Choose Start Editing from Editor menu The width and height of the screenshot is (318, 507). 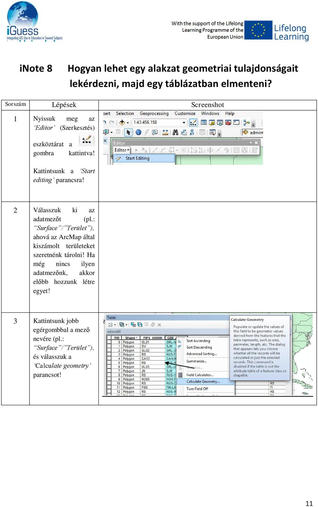(x=144, y=158)
